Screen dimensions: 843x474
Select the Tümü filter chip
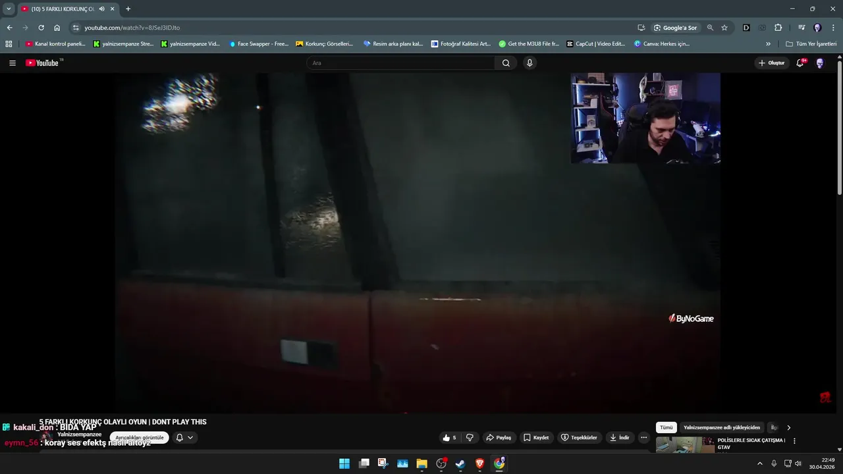pyautogui.click(x=666, y=428)
